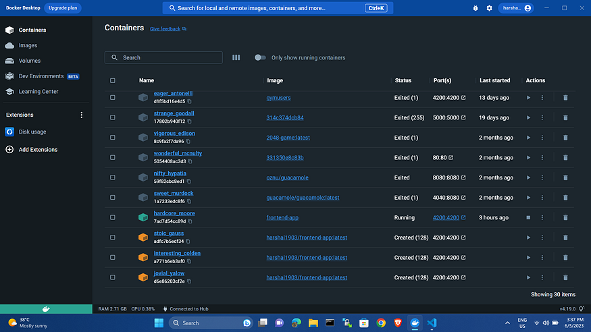
Task: Start the interesting_colden container
Action: [528, 258]
